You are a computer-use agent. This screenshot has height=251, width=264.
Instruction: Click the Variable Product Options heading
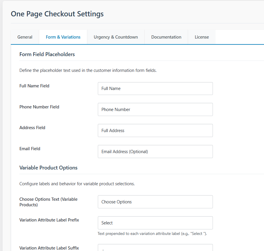pos(48,167)
